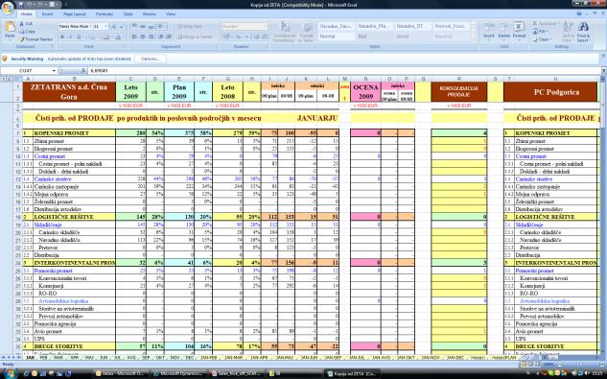Click the Insert function fx icon
This screenshot has width=607, height=379.
point(83,71)
